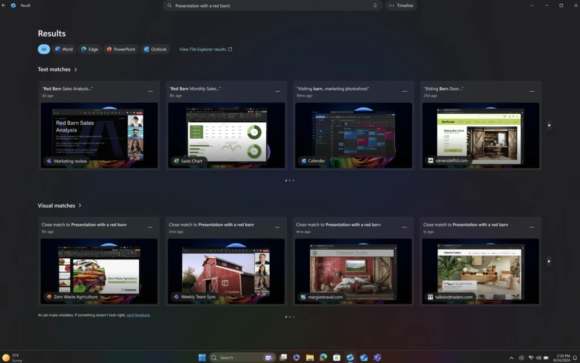Click the middle page indicator dot under Text matches
The image size is (580, 363).
click(x=290, y=180)
